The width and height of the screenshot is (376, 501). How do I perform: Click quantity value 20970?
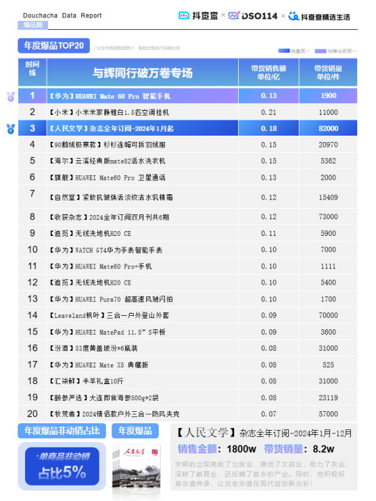click(x=328, y=145)
